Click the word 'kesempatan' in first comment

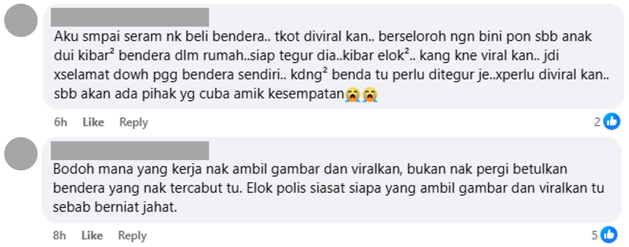point(306,94)
